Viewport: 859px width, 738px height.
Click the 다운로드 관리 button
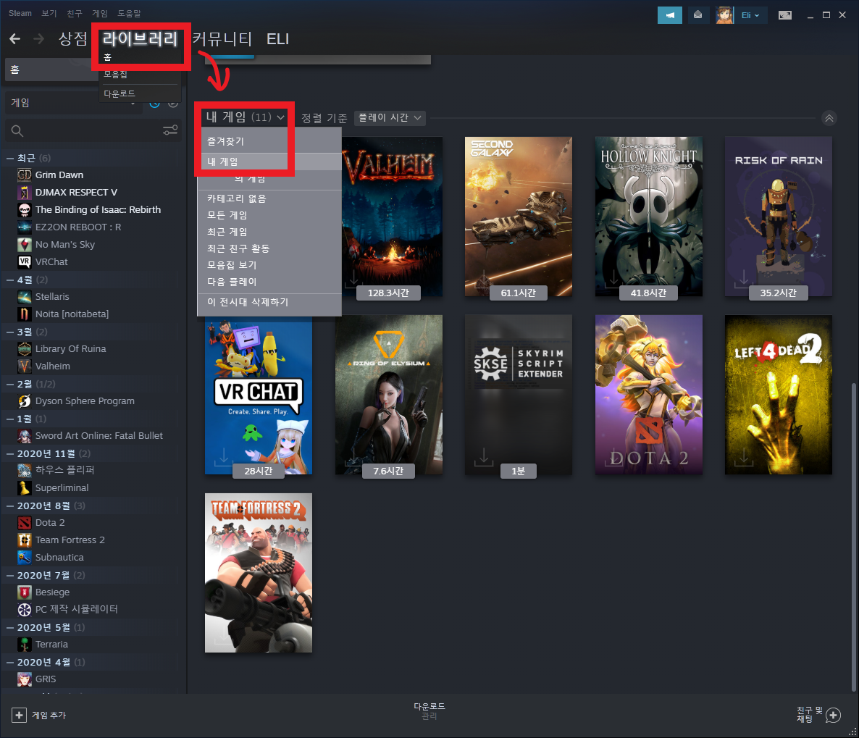click(x=429, y=710)
